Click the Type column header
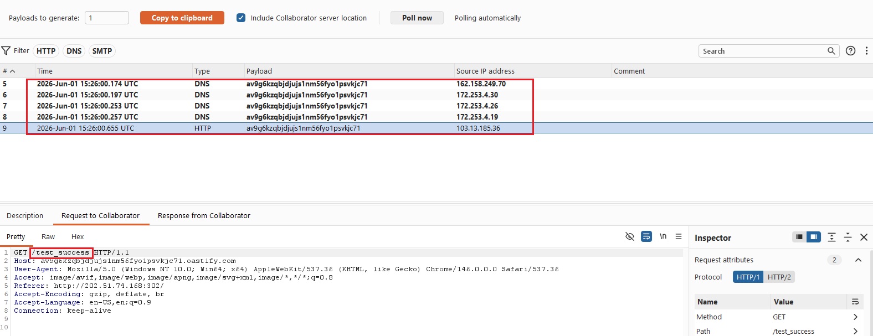This screenshot has width=873, height=336. [x=218, y=71]
